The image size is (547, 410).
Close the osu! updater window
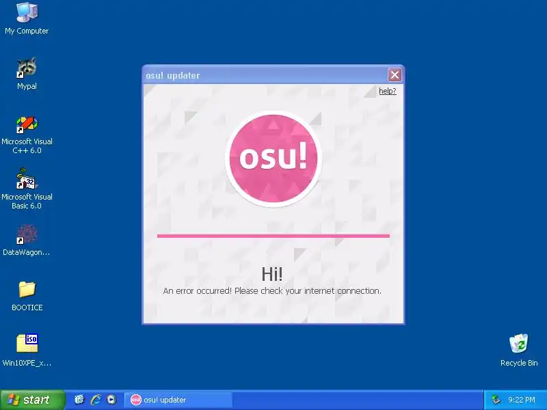click(395, 75)
